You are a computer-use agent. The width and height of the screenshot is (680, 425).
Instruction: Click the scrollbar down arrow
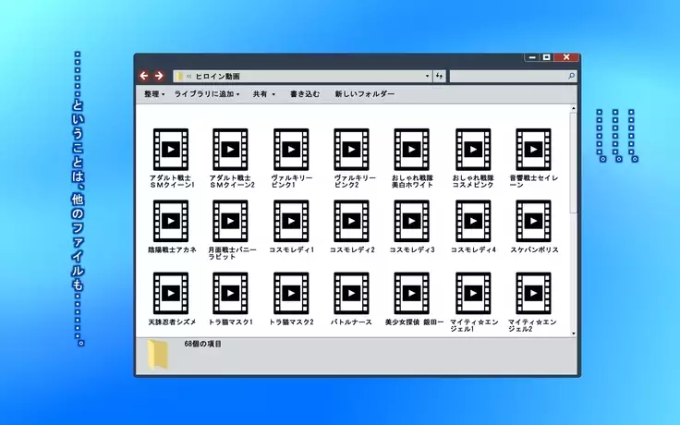[x=574, y=332]
